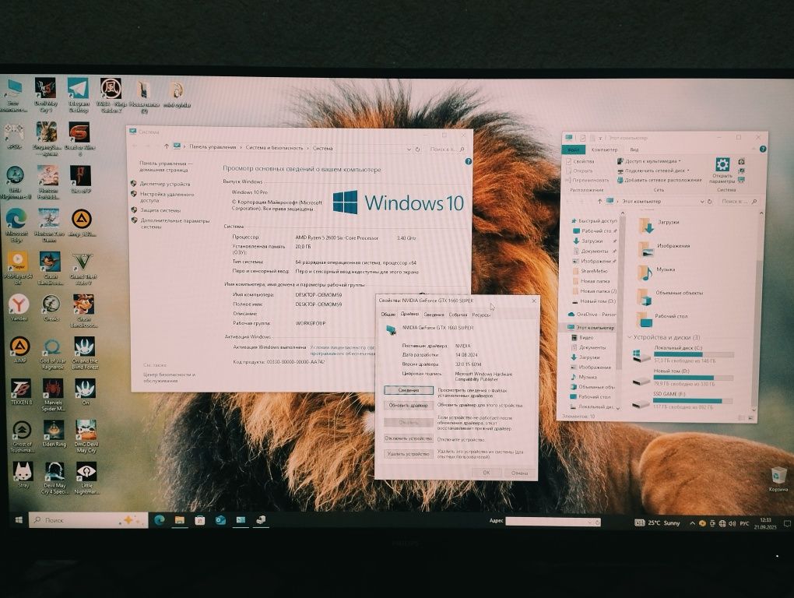794x598 pixels.
Task: Select the Marvel's Spider-Man desktop shortcut
Action: (53, 395)
